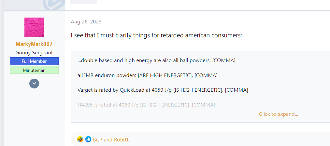Open BCP's name in the reactions list
Screen dimensions: 330x146
click(98, 140)
